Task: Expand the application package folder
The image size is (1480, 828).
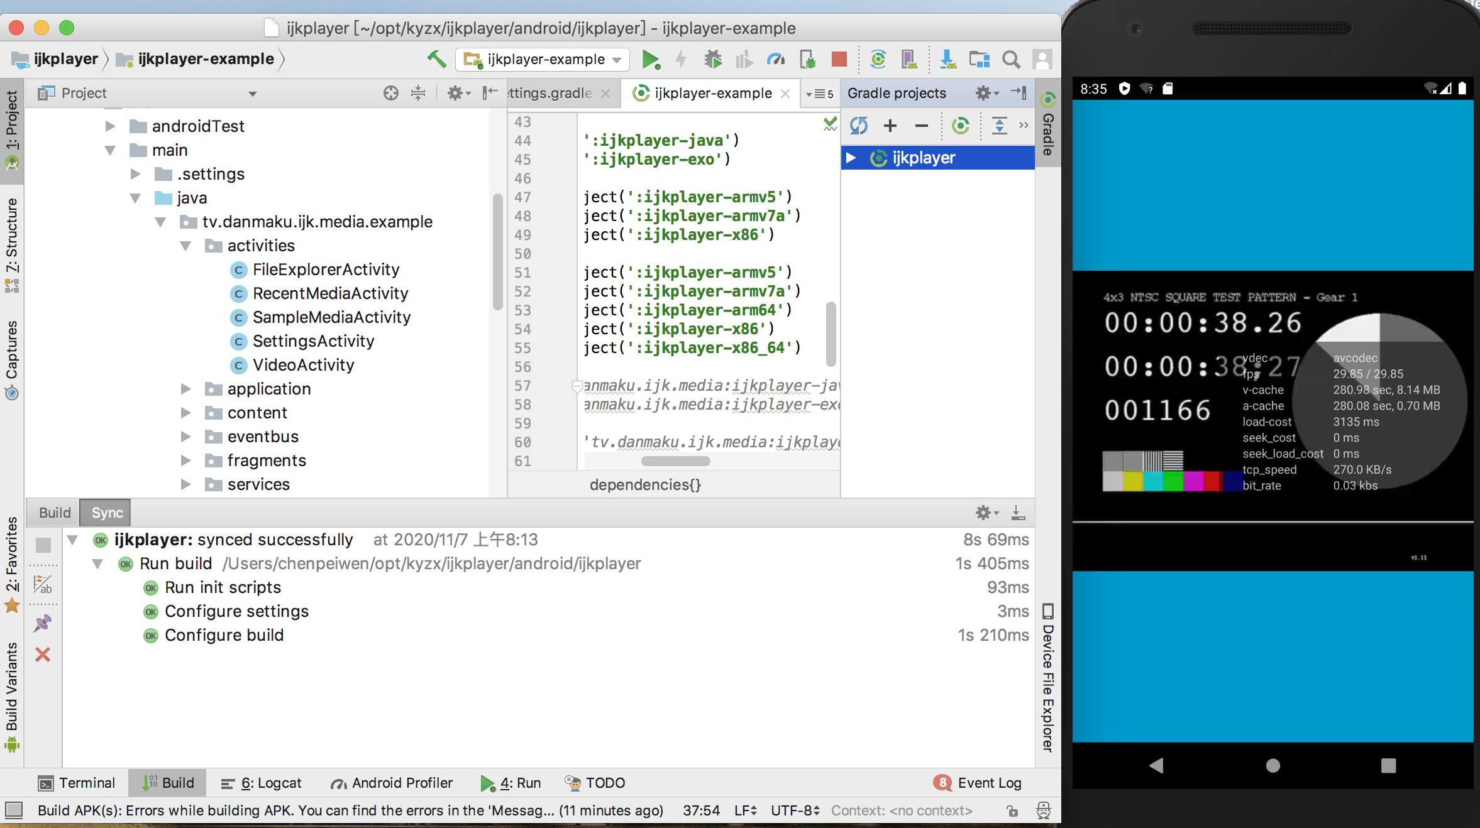Action: point(185,389)
